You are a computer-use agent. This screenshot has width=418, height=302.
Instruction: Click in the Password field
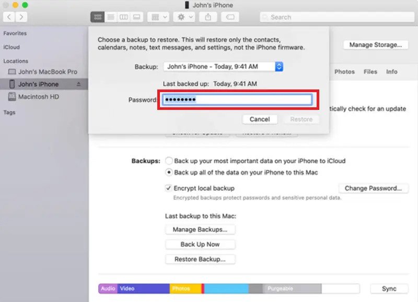(237, 99)
